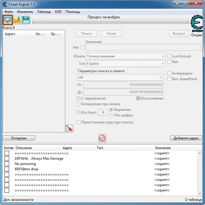Click the Cheat Engine logo for options
The width and height of the screenshot is (205, 205).
pos(197,23)
